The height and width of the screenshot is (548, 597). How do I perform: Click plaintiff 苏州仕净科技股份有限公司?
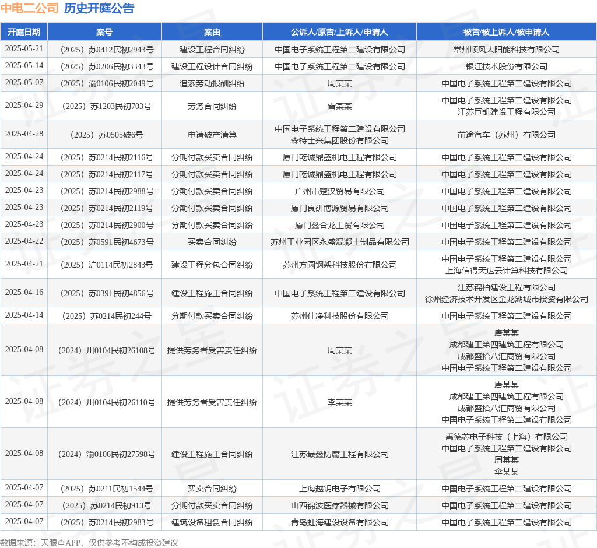pyautogui.click(x=340, y=316)
